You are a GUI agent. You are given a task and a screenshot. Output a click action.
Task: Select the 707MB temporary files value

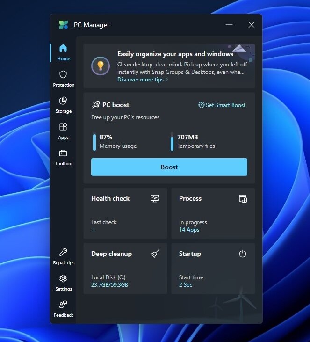(x=187, y=137)
